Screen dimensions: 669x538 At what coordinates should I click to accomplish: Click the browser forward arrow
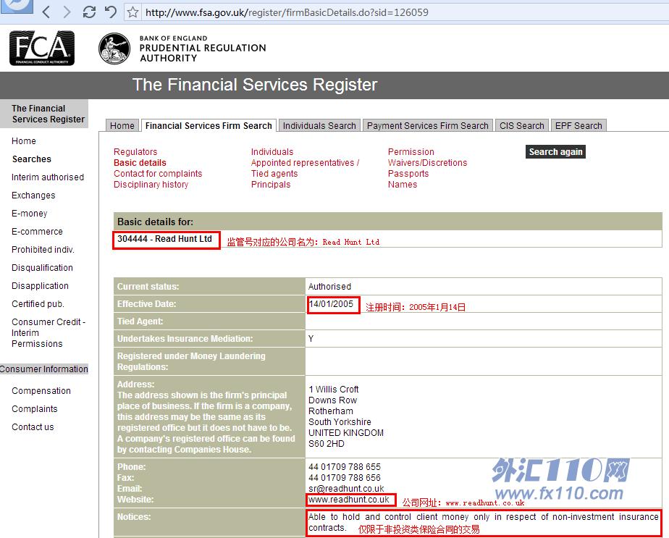67,12
